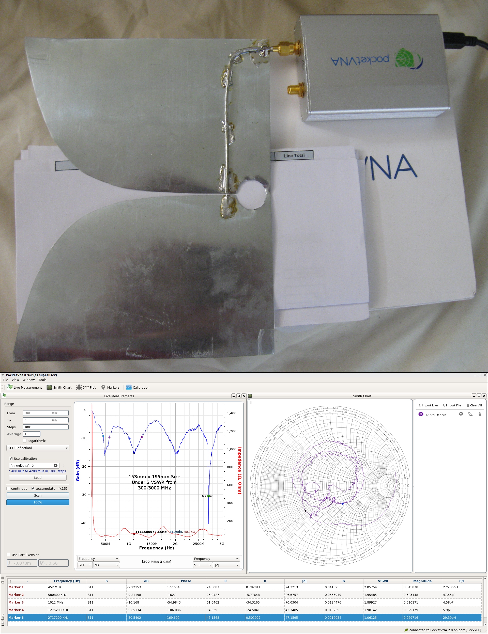Viewport: 488px width, 634px height.
Task: Click the Smith Chart panel title icon
Action: [x=250, y=396]
